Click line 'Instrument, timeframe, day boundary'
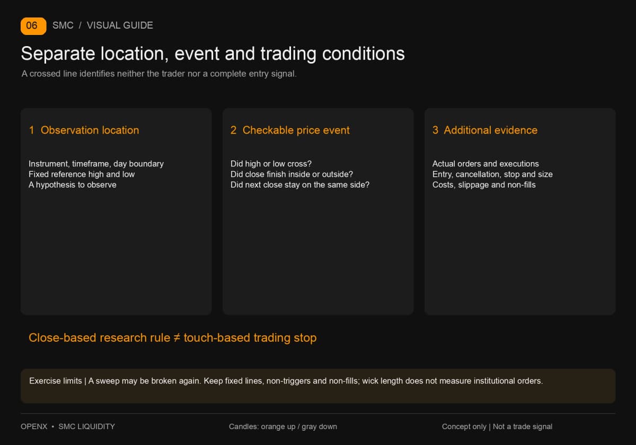The height and width of the screenshot is (445, 636). 96,164
